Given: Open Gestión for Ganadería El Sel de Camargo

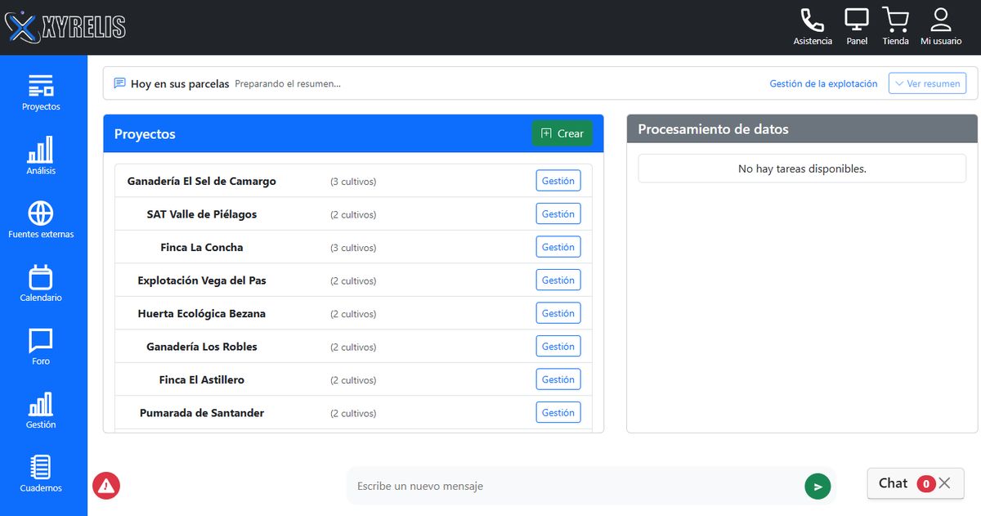Looking at the screenshot, I should coord(558,181).
